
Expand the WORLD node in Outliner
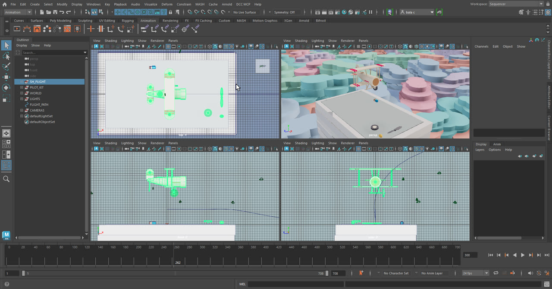[x=22, y=93]
